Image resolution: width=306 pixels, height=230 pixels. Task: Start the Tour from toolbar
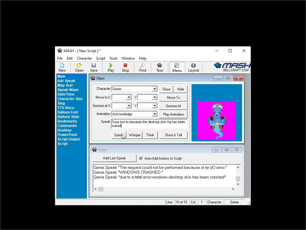pyautogui.click(x=160, y=67)
